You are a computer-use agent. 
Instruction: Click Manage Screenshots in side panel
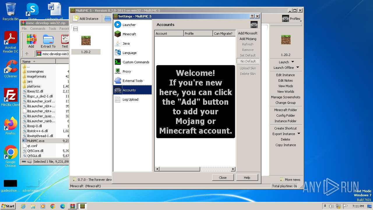(x=286, y=97)
